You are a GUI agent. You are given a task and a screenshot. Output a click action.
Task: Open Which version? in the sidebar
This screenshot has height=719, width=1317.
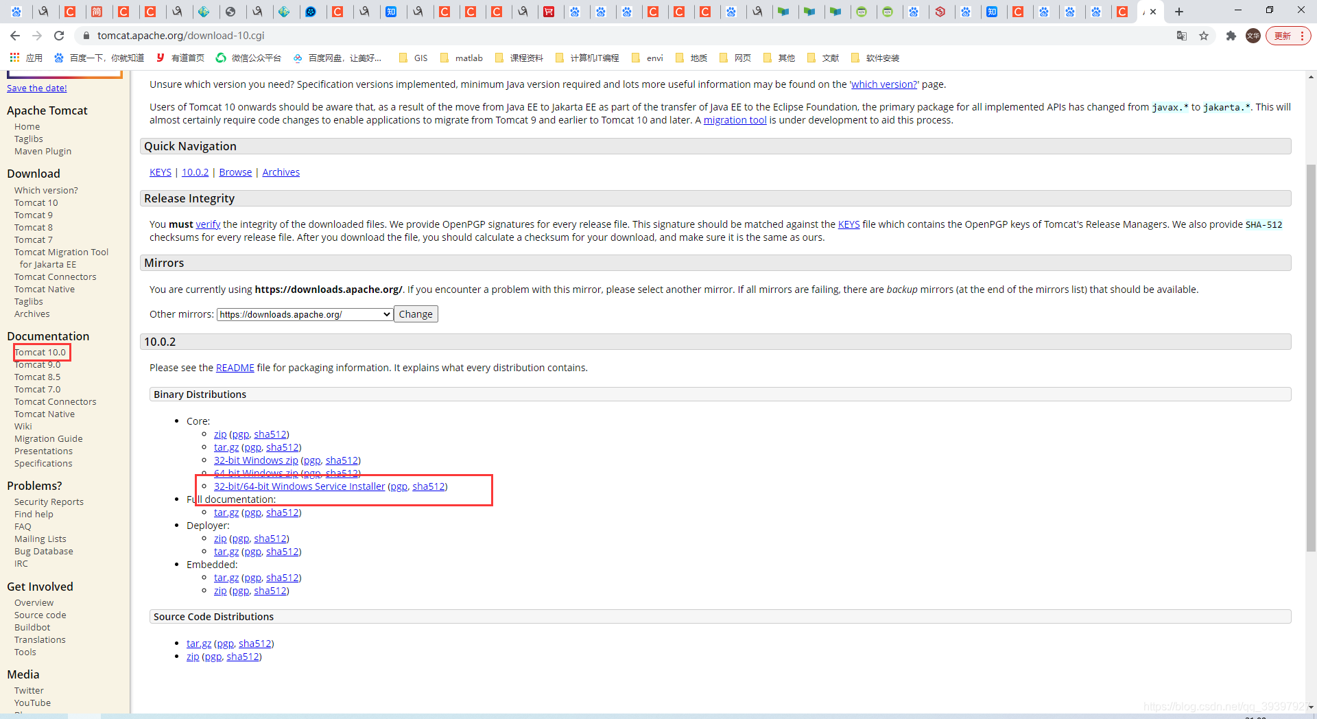click(46, 191)
